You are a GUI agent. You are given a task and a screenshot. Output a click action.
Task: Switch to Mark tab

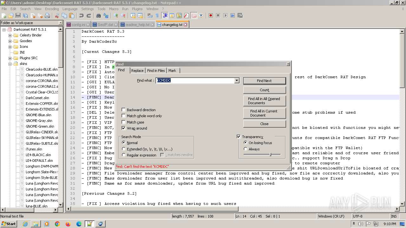172,71
